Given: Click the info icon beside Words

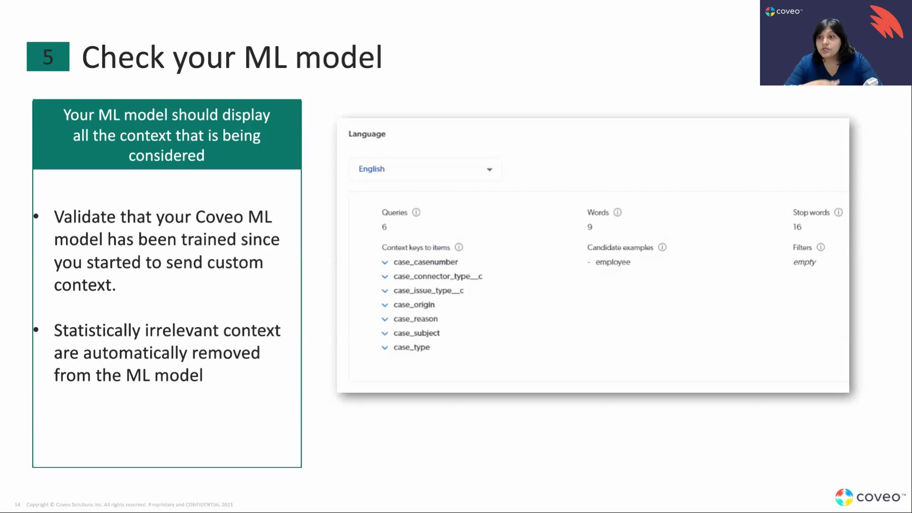Looking at the screenshot, I should click(x=617, y=212).
